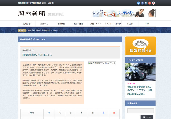Click the blue 土 column header
The image size is (171, 119).
coord(103,113)
